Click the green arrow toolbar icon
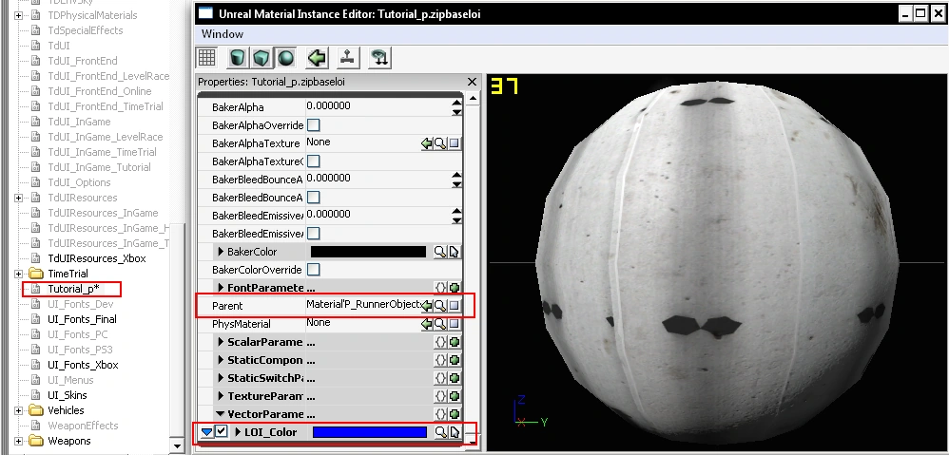The height and width of the screenshot is (455, 949). (x=318, y=58)
